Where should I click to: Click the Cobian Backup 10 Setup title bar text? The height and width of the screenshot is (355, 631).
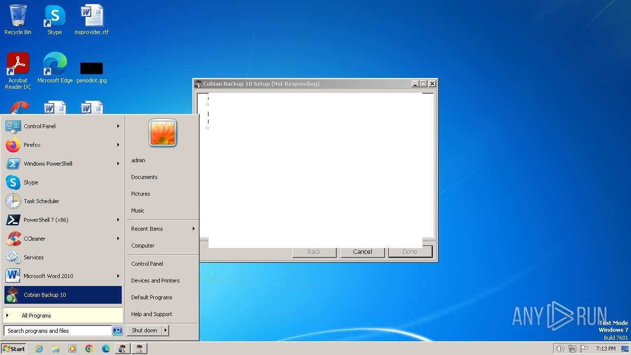click(x=261, y=84)
